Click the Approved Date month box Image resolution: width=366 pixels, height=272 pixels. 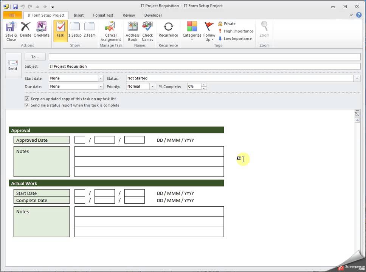click(x=105, y=140)
